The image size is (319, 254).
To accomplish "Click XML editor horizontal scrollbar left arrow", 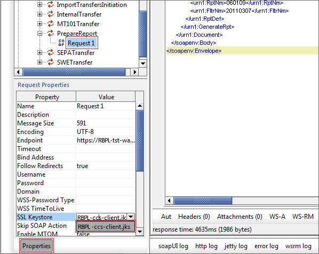I will point(169,201).
